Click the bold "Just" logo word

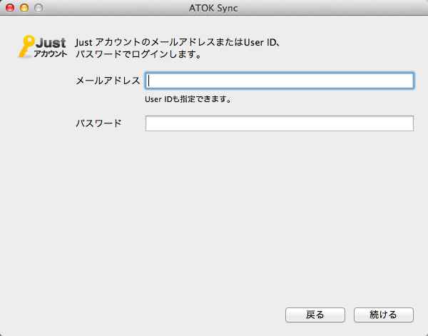click(51, 43)
